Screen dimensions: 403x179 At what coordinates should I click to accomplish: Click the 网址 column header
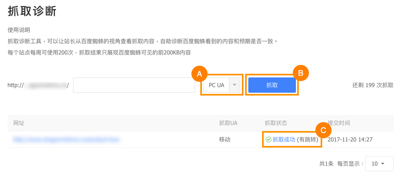(x=19, y=123)
